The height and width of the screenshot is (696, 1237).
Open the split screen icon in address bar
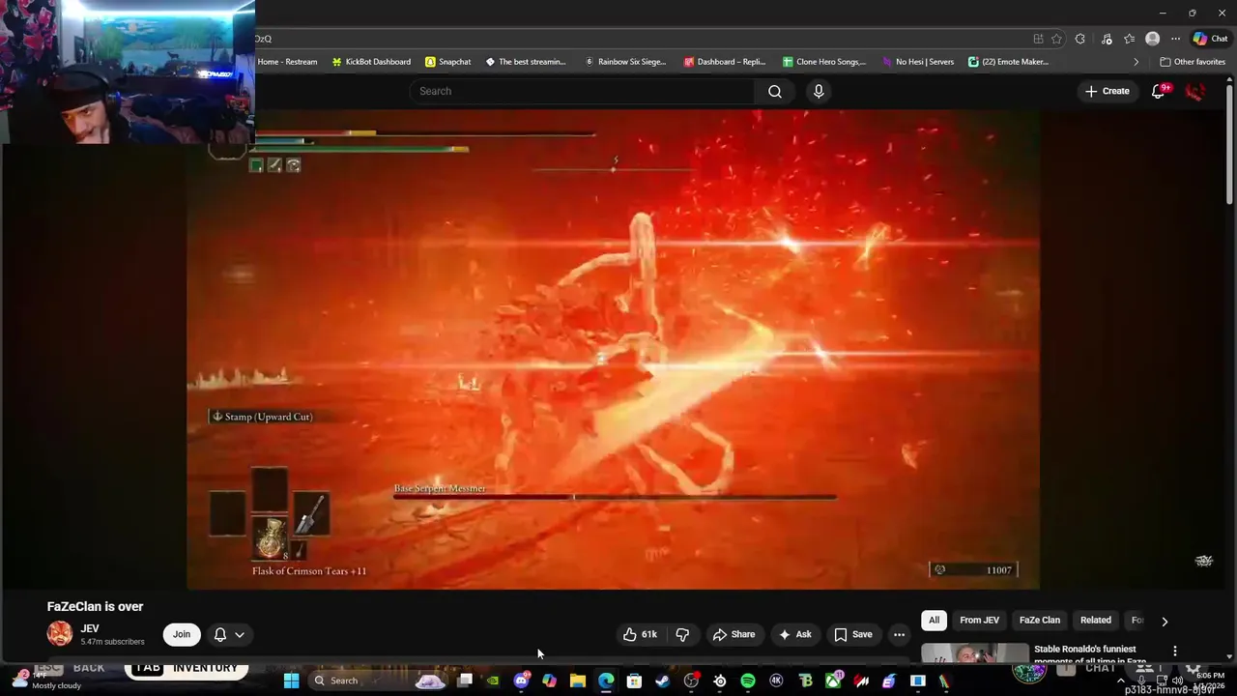coord(1038,39)
